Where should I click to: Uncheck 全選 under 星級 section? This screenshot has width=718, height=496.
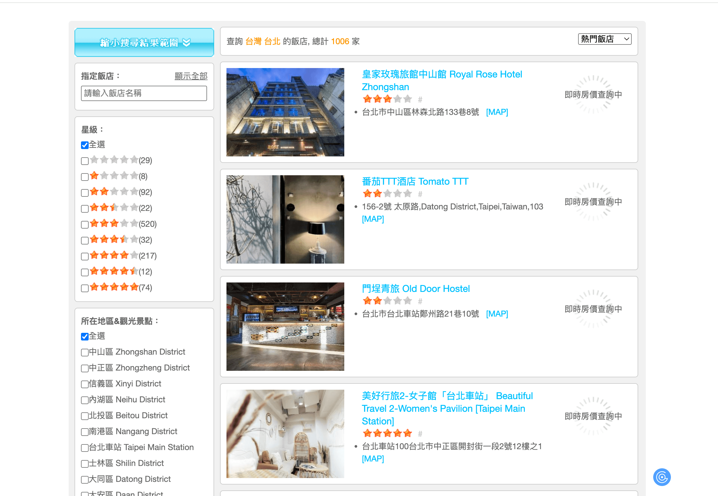85,145
